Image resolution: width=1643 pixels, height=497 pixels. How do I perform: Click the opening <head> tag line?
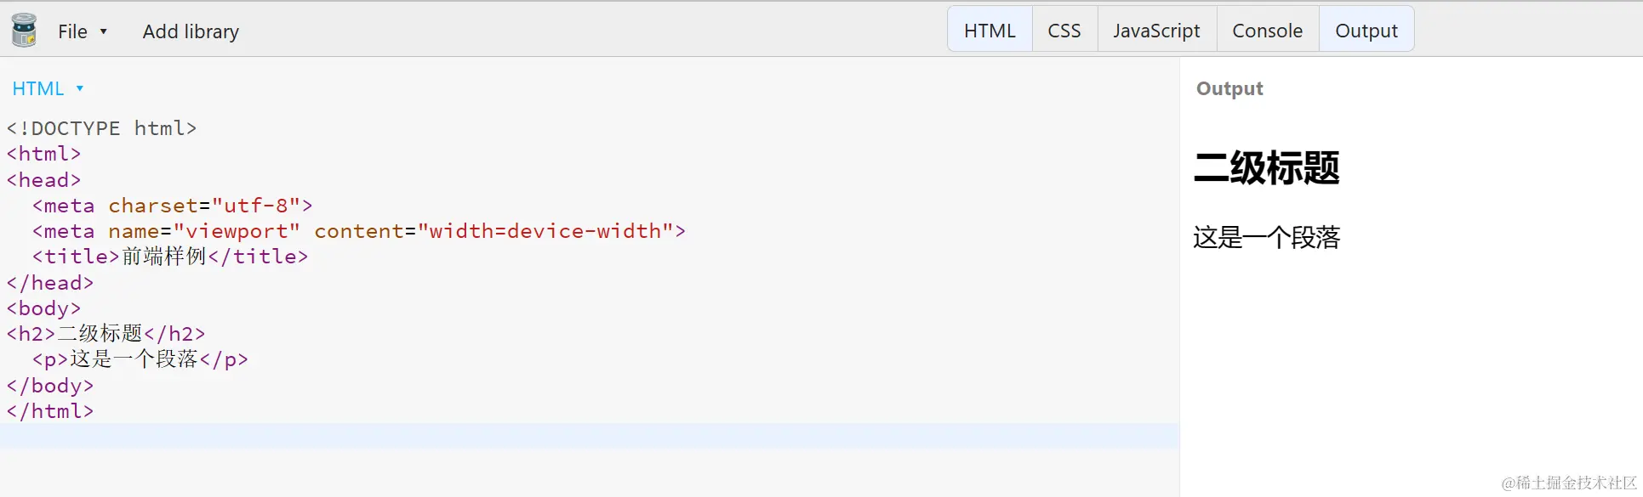tap(44, 180)
